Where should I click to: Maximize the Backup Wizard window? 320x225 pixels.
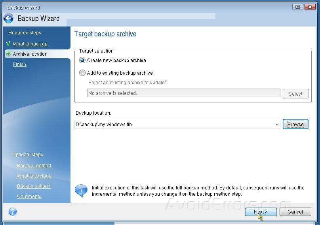coord(298,7)
